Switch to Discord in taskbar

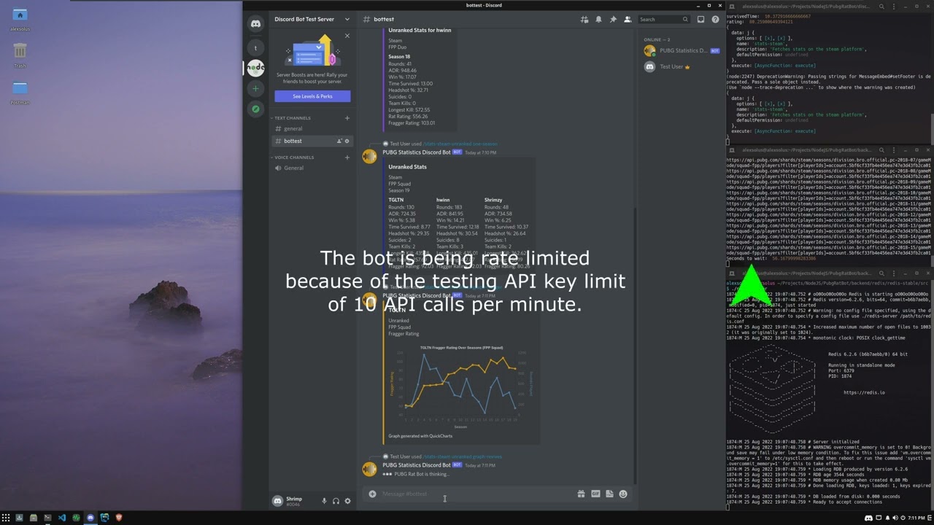coord(90,518)
